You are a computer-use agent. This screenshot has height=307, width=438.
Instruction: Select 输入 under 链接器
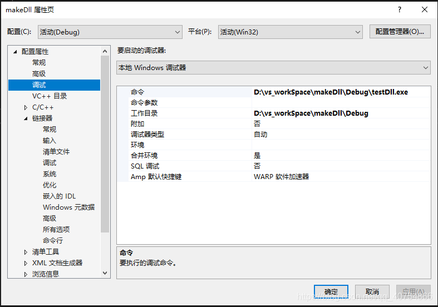click(x=50, y=141)
